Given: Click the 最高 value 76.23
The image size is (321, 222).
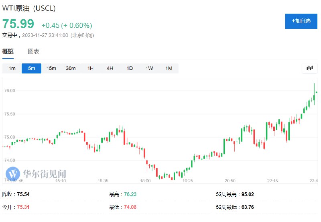Looking at the screenshot, I should (130, 194).
